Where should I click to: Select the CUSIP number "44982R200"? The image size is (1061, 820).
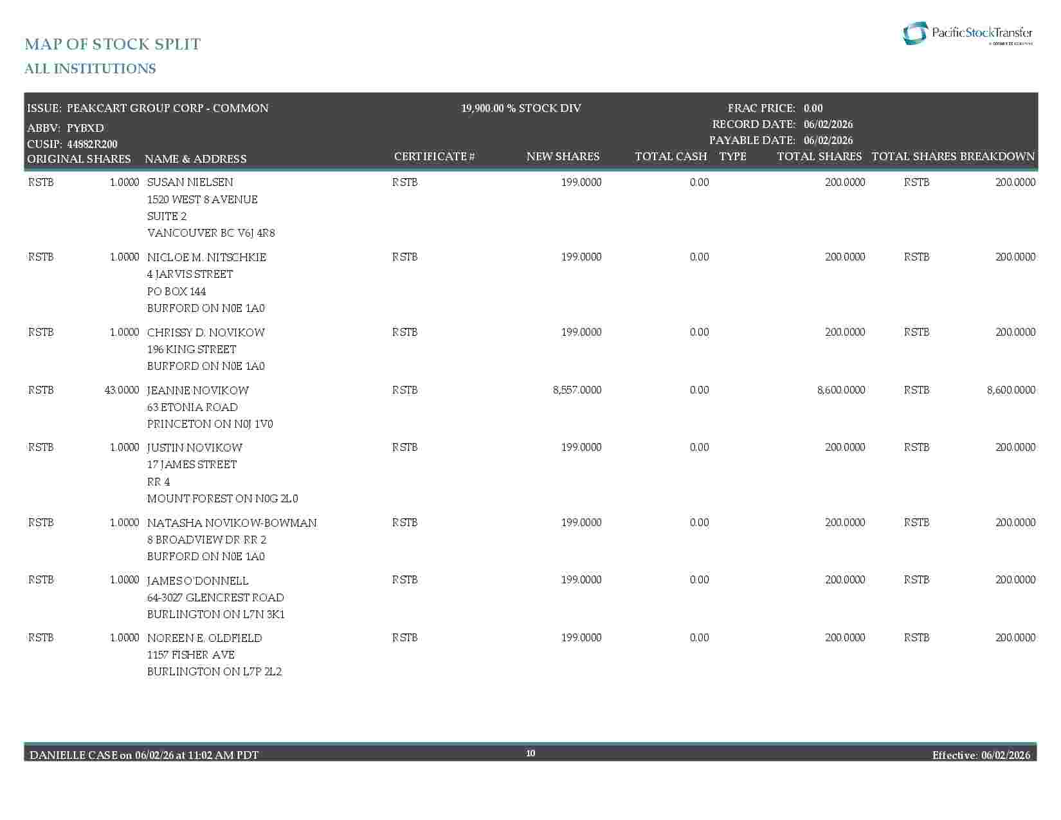92,144
